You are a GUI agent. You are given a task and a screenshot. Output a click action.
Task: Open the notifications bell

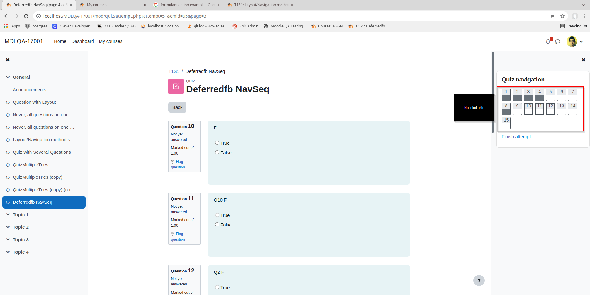click(x=548, y=41)
